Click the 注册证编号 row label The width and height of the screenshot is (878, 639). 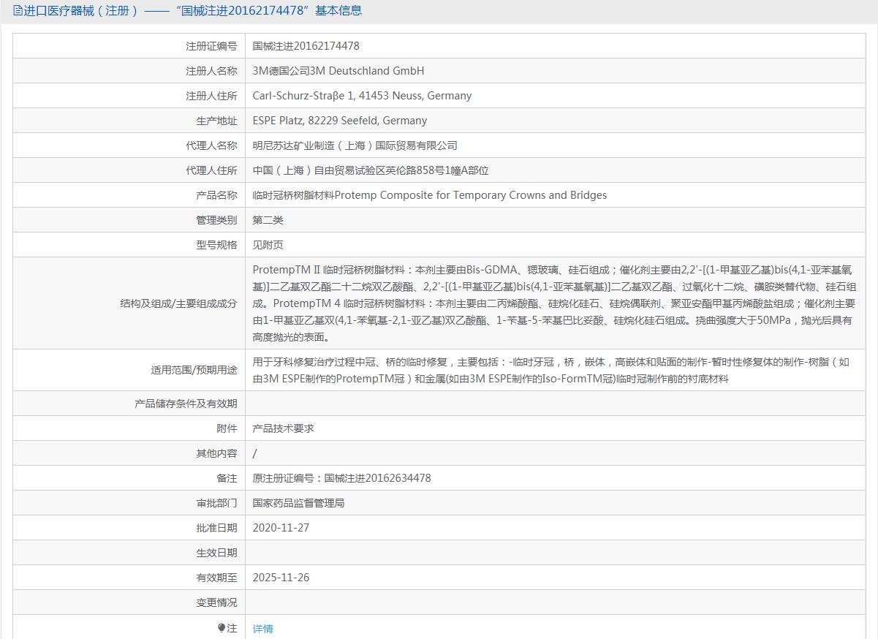212,46
